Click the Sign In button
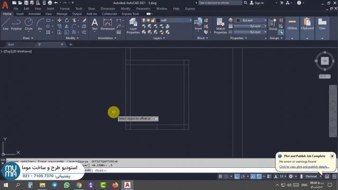The width and height of the screenshot is (338, 190). (257, 3)
